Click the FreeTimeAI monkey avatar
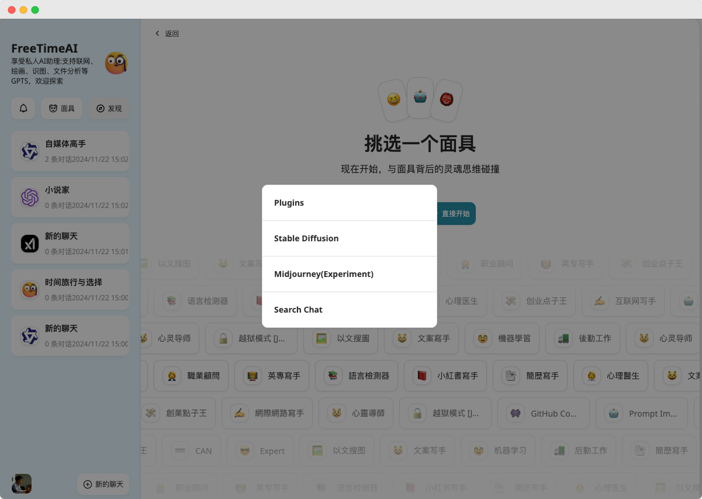 [116, 63]
